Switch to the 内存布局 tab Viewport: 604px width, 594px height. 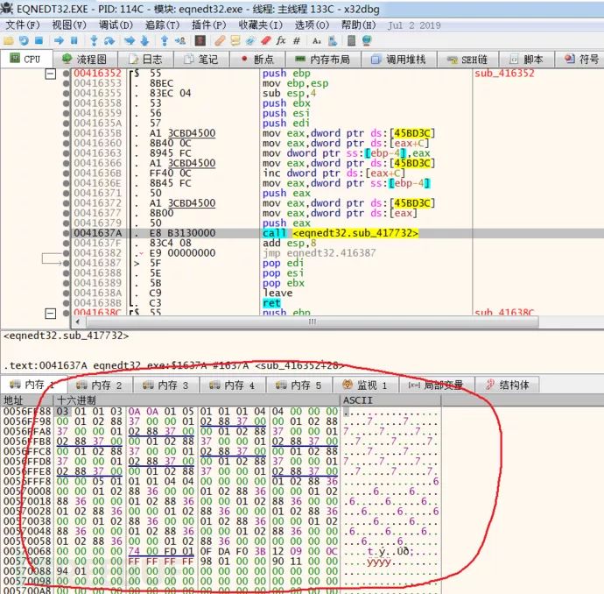point(322,59)
